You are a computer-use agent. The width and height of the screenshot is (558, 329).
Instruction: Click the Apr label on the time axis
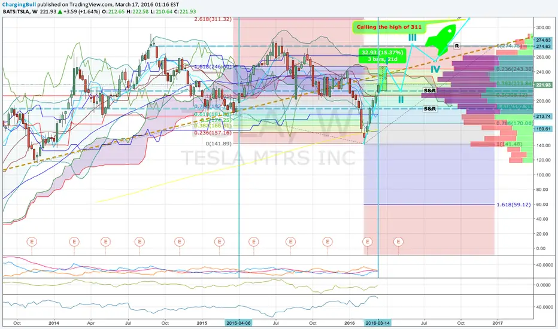91,323
